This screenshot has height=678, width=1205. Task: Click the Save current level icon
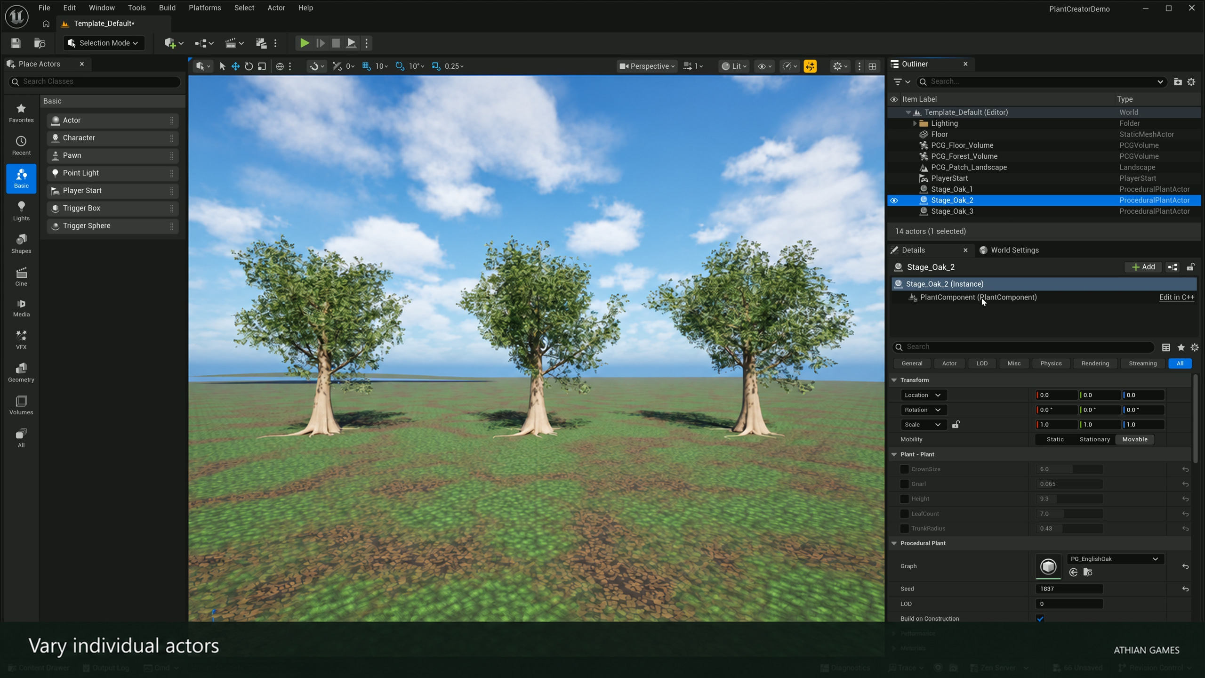[x=16, y=43]
